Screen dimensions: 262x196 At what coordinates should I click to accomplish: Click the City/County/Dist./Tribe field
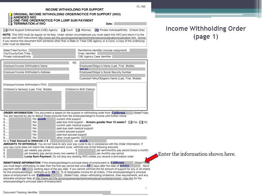pos(53,54)
